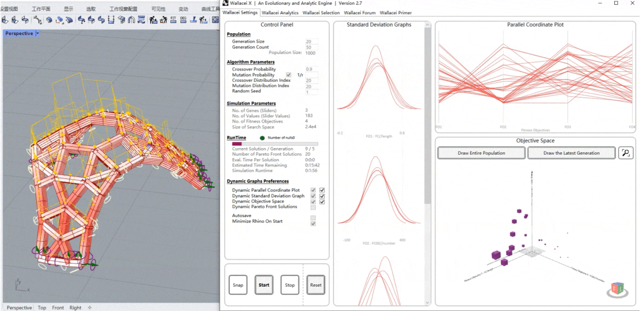Screen dimensions: 641x311
Task: Click the Wallacei X logo in title bar
Action: tap(226, 3)
